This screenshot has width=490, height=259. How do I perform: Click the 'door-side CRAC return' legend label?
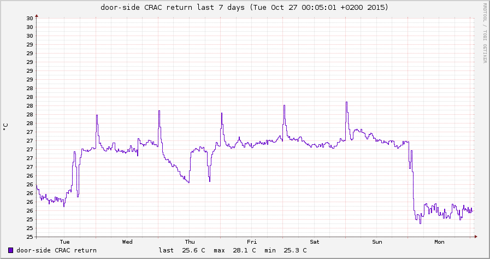coord(56,250)
